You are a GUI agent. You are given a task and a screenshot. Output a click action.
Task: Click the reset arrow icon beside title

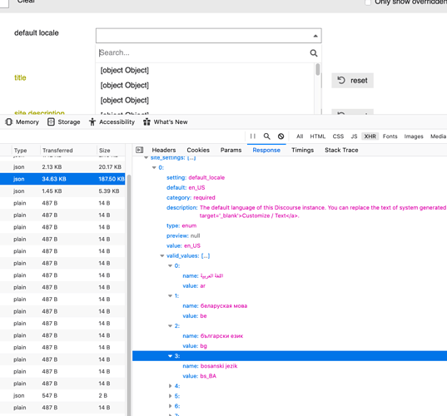click(341, 81)
